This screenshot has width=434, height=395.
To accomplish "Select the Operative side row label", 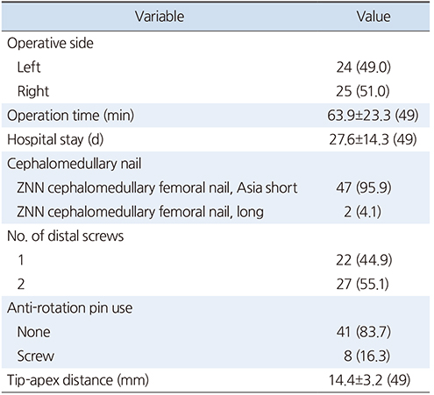I will [50, 44].
